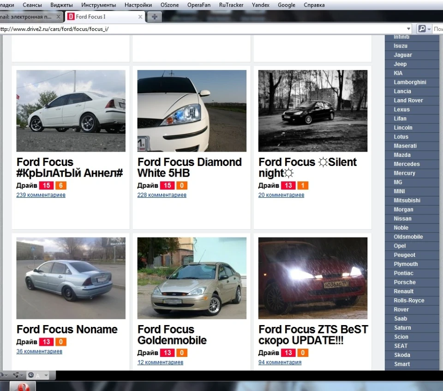Image resolution: width=443 pixels, height=391 pixels.
Task: Select Land Rover in the brand list
Action: (x=412, y=101)
